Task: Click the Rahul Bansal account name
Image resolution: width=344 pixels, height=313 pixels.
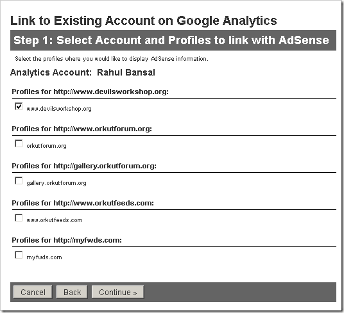Action: [126, 72]
